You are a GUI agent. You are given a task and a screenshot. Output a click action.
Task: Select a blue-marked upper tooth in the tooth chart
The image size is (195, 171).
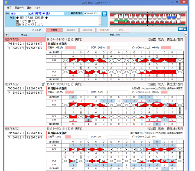point(169,17)
